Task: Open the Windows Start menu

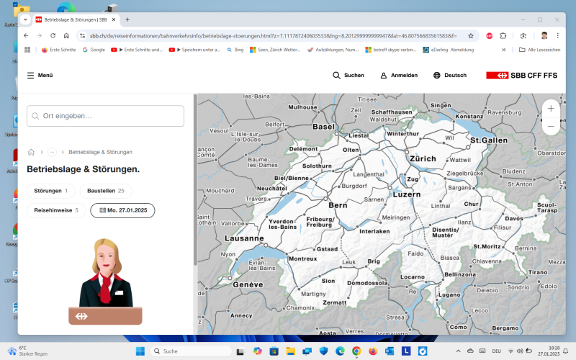Action: tap(140, 351)
